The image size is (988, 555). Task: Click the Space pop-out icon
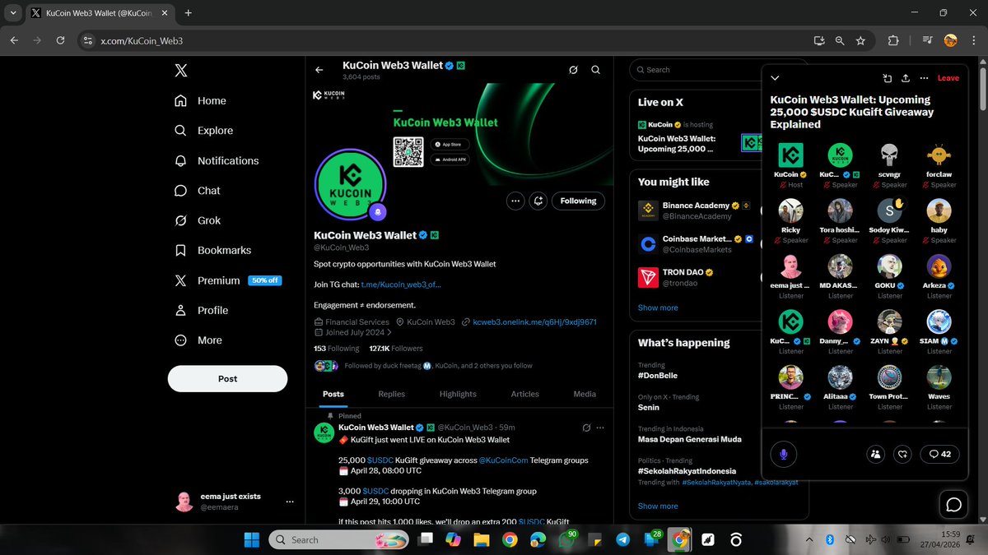[x=888, y=78]
